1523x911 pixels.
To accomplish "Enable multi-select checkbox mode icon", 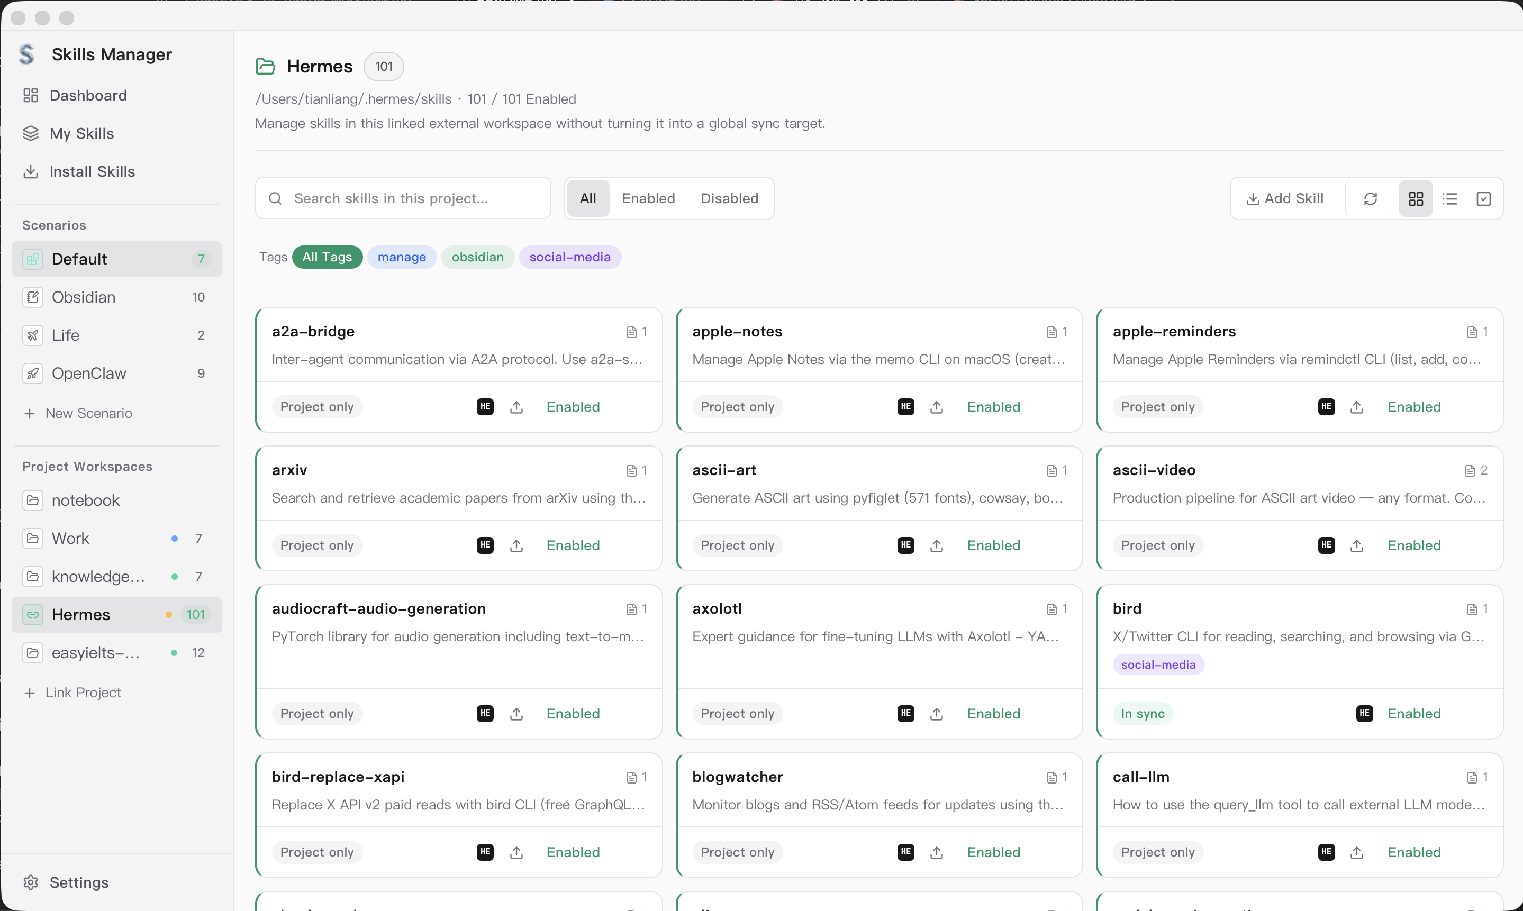I will point(1483,199).
